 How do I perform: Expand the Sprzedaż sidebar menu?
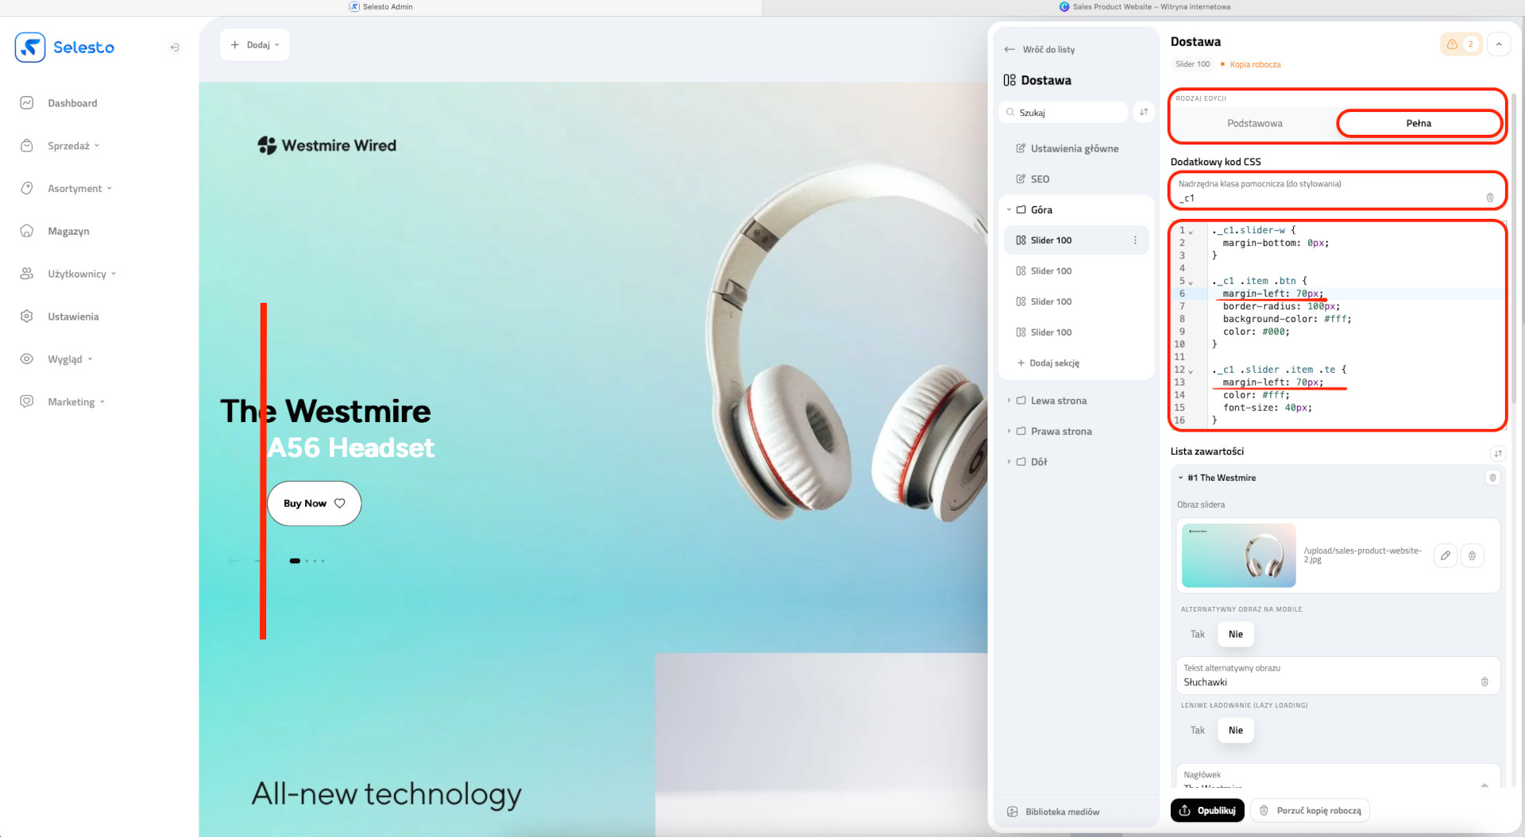[x=73, y=146]
